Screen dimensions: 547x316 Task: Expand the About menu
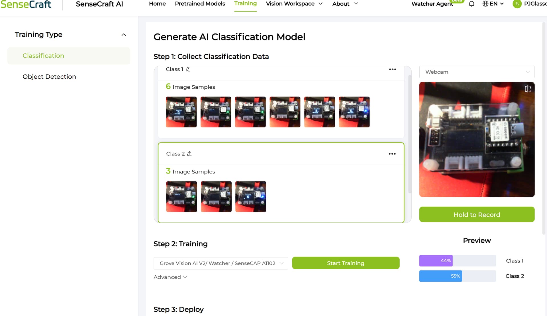345,4
